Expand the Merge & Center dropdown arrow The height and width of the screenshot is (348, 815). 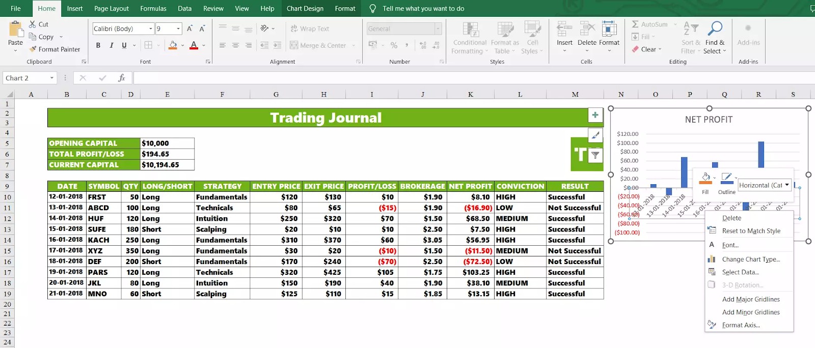354,45
